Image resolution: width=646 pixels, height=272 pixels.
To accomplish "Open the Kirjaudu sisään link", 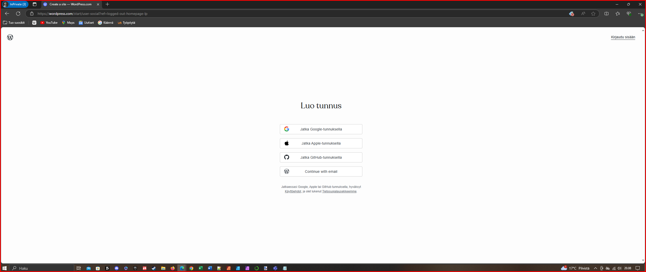I will [x=623, y=37].
